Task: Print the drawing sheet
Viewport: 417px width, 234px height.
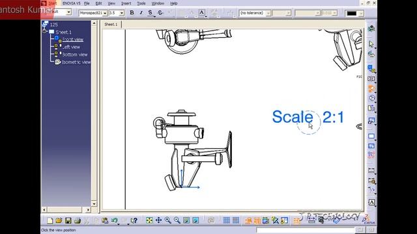Action: pos(78,220)
